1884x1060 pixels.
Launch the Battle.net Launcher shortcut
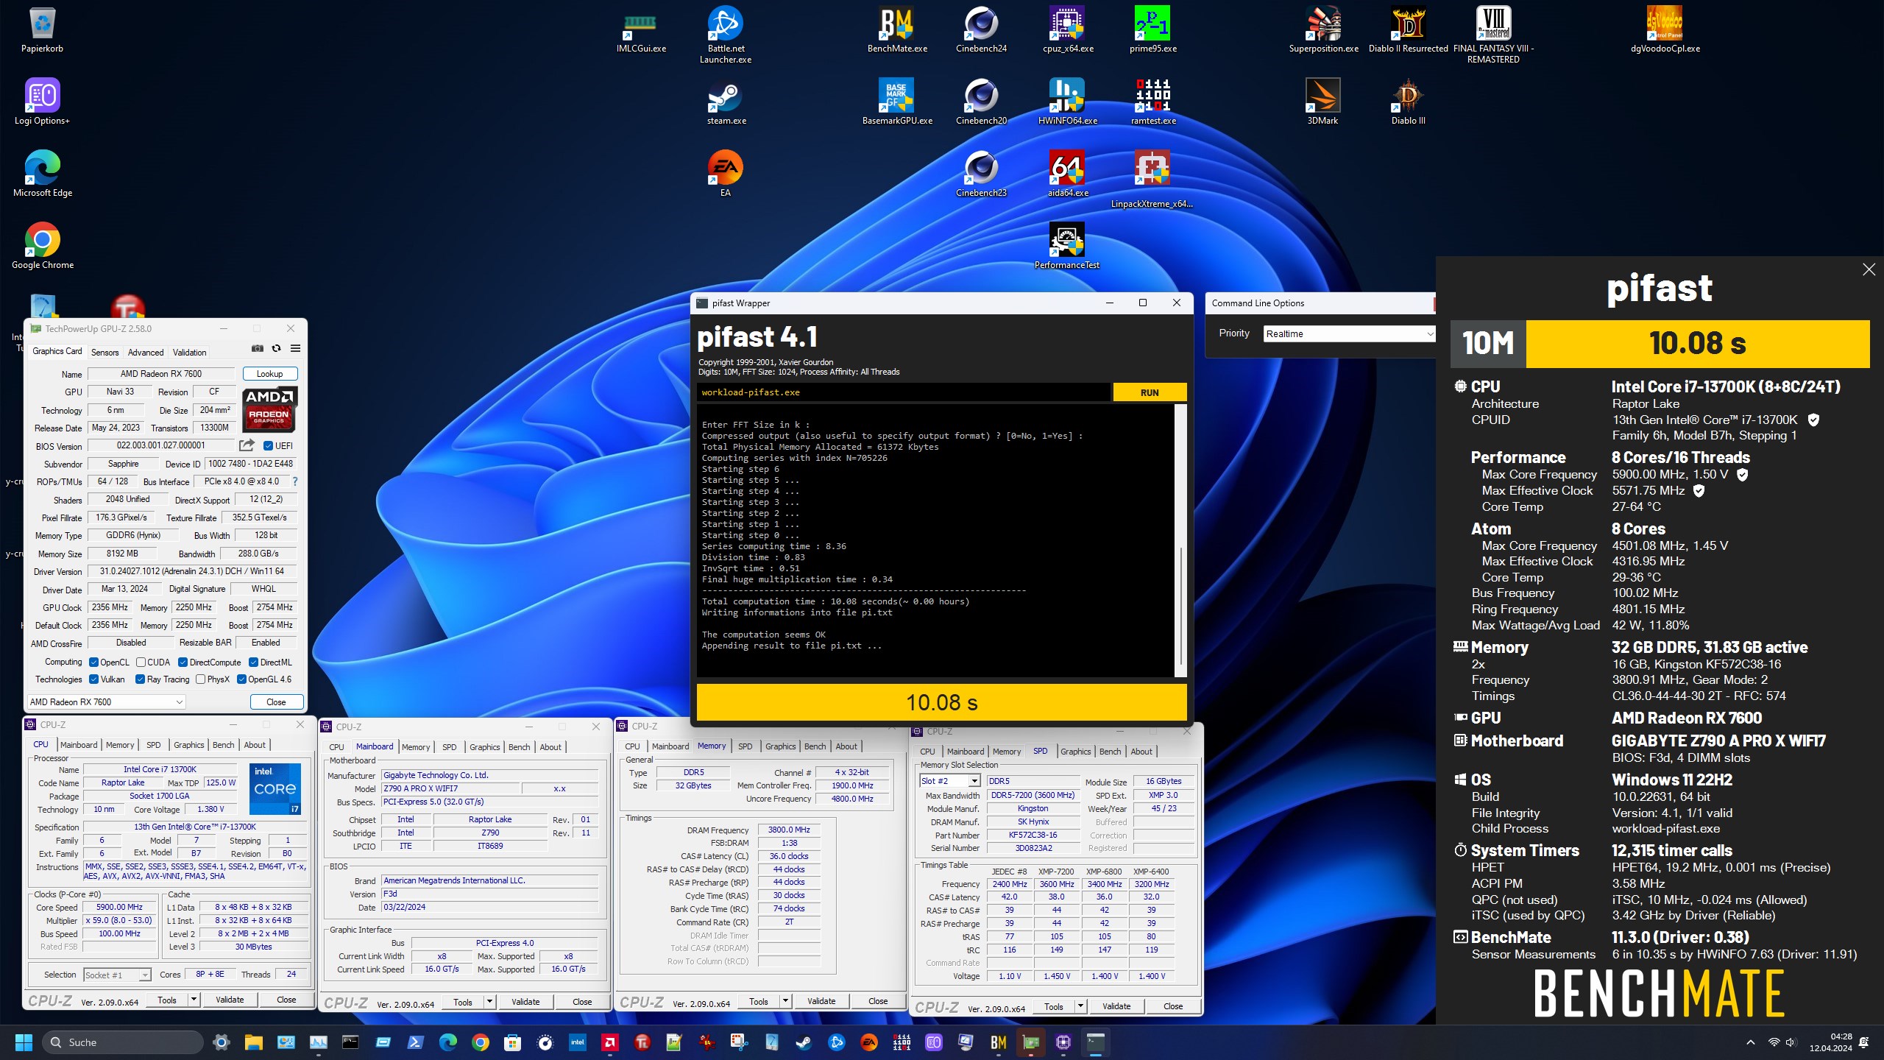coord(725,35)
